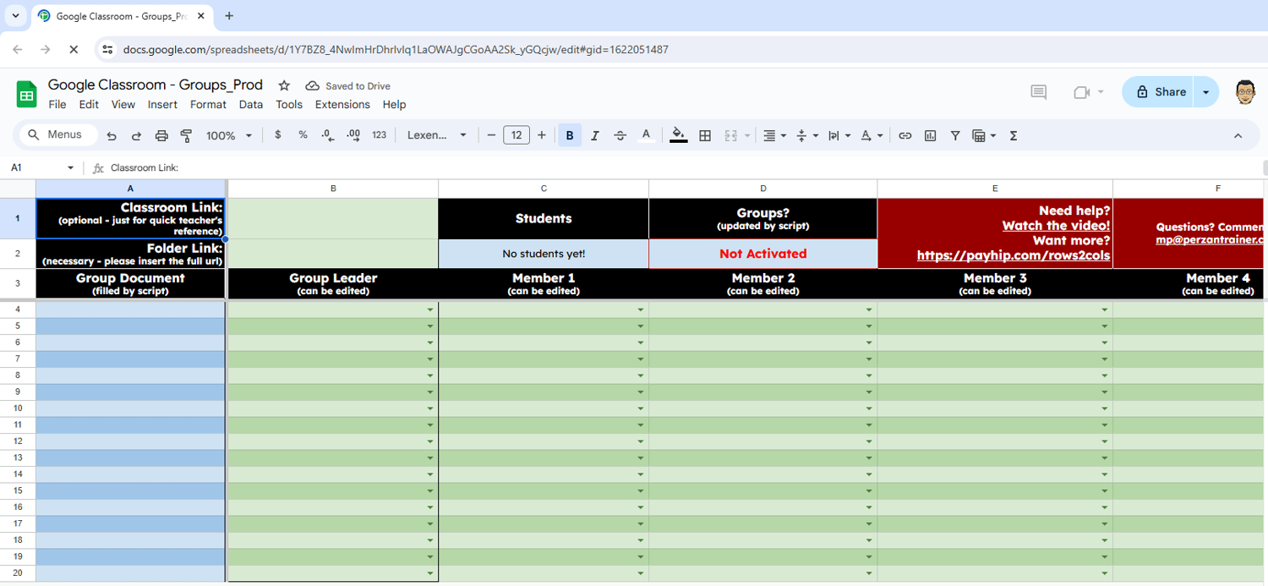Toggle bold formatting

pos(570,135)
